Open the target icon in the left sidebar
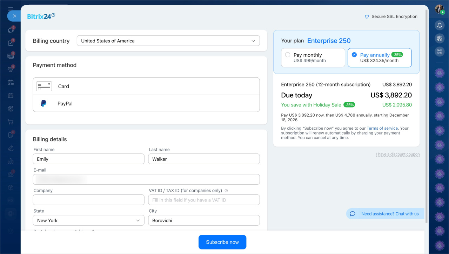 point(11,109)
